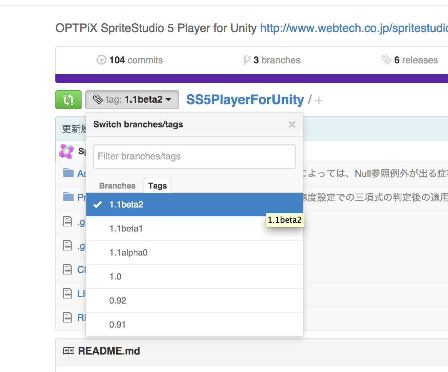Click the Null参照例外 commit message
Screen dimensions: 448x372
[x=376, y=174]
